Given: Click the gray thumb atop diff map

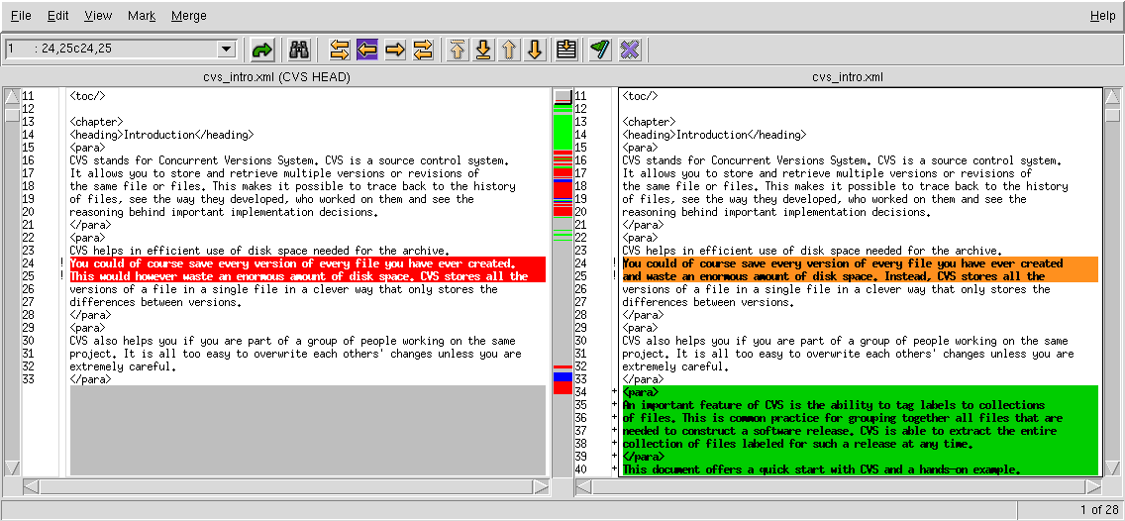Looking at the screenshot, I should click(x=562, y=95).
